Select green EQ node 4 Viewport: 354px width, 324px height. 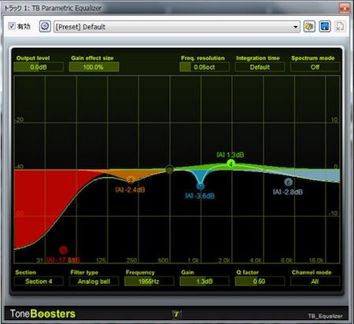coord(230,164)
